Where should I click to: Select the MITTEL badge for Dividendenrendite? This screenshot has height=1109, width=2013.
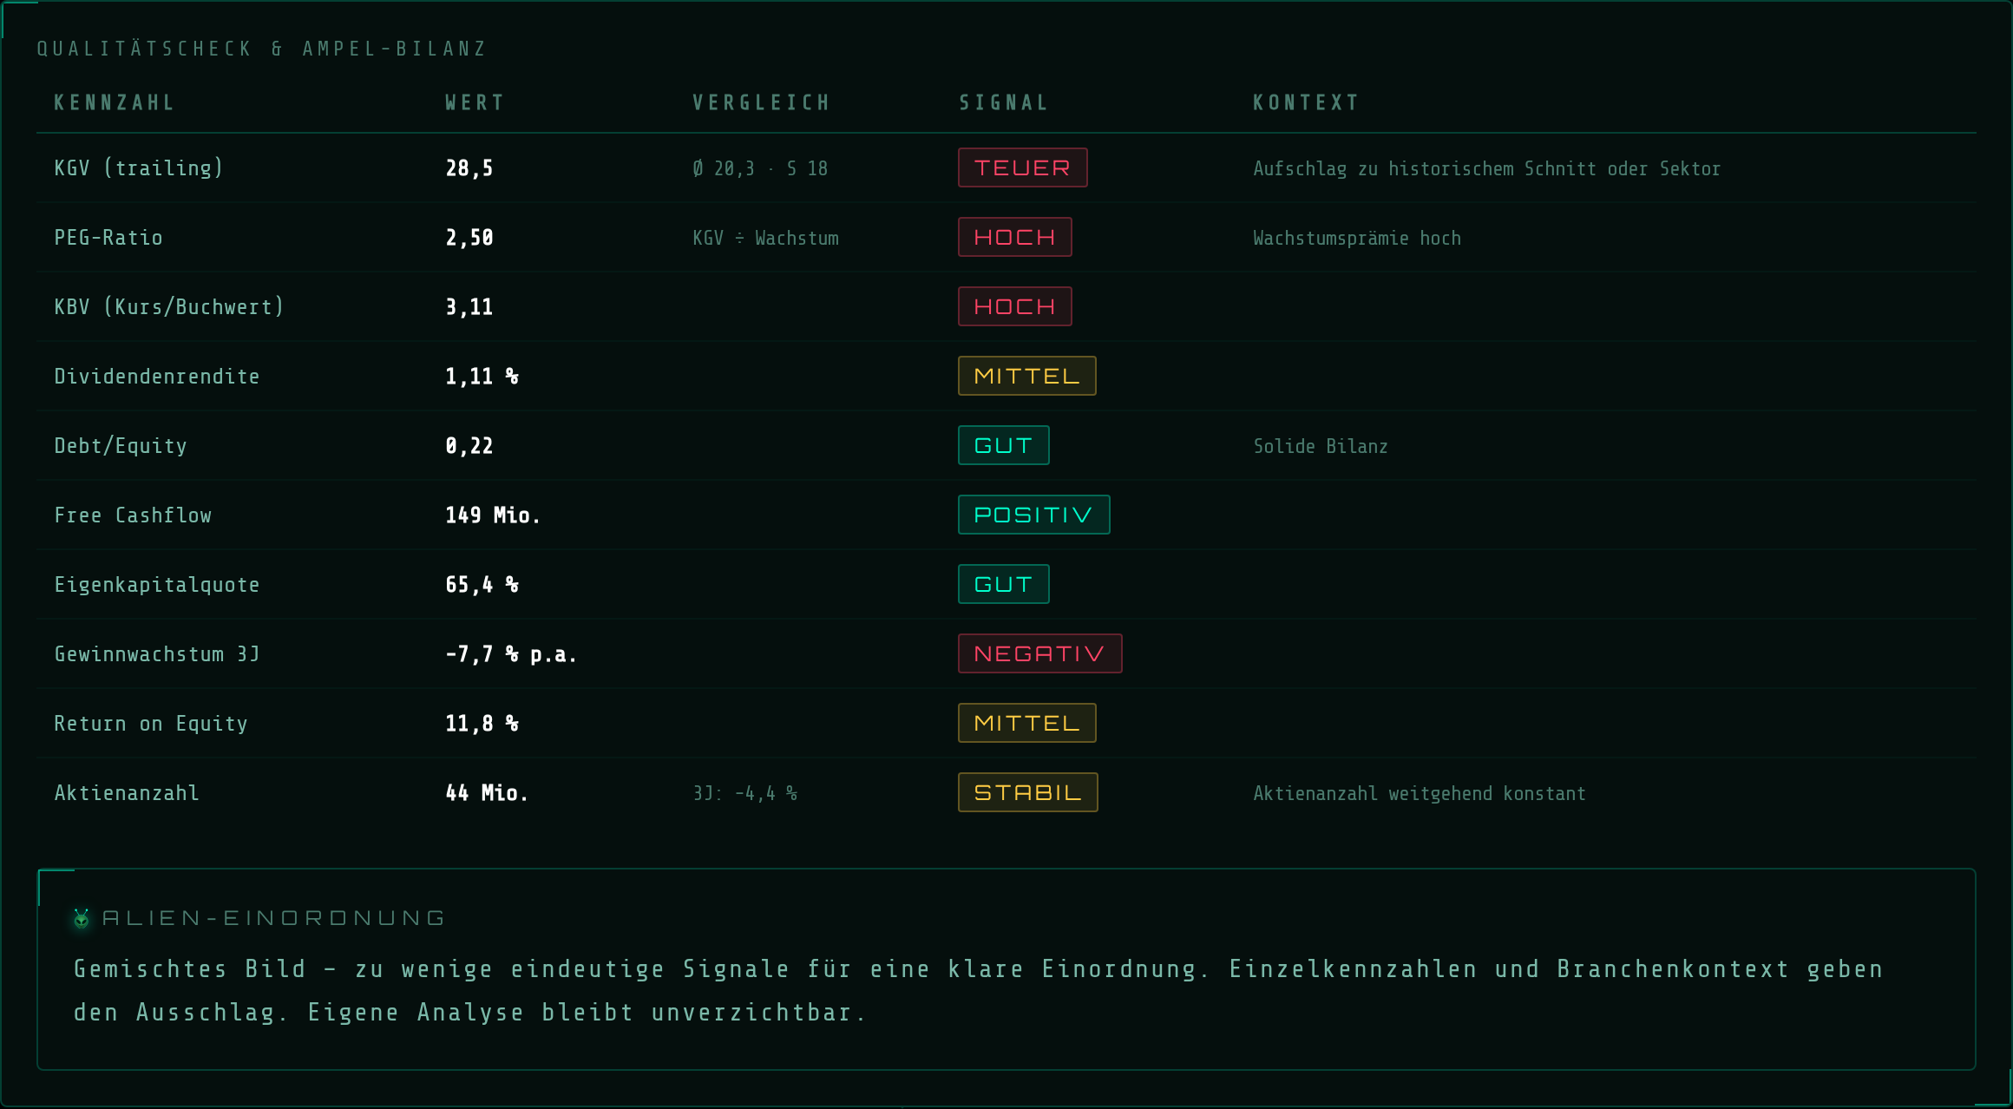click(1026, 376)
